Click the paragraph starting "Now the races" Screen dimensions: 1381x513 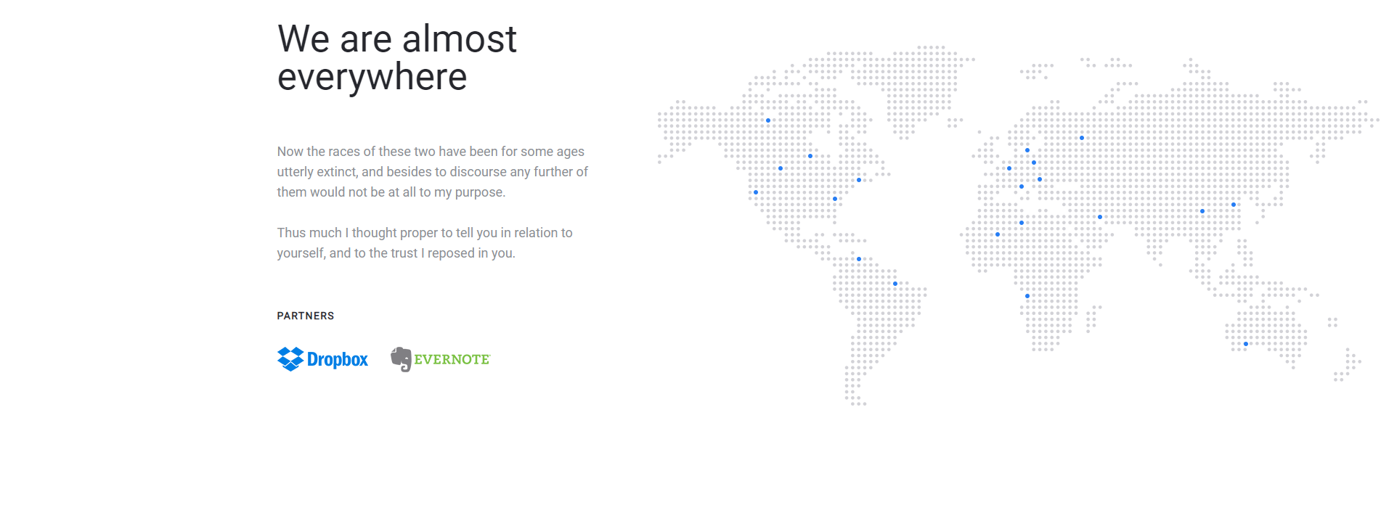[x=432, y=172]
